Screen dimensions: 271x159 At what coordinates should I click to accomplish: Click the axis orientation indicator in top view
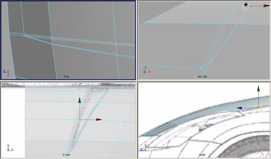click(x=6, y=72)
